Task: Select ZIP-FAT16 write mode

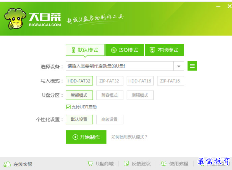Action: [x=171, y=81]
